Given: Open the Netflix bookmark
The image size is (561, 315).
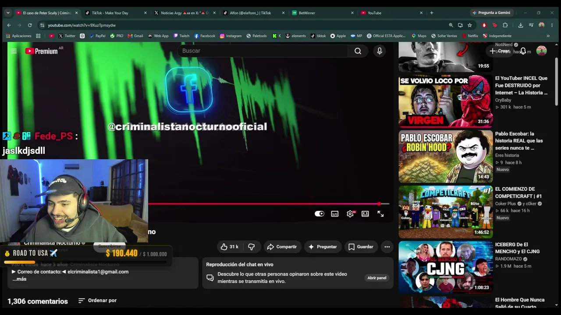Looking at the screenshot, I should coord(470,36).
